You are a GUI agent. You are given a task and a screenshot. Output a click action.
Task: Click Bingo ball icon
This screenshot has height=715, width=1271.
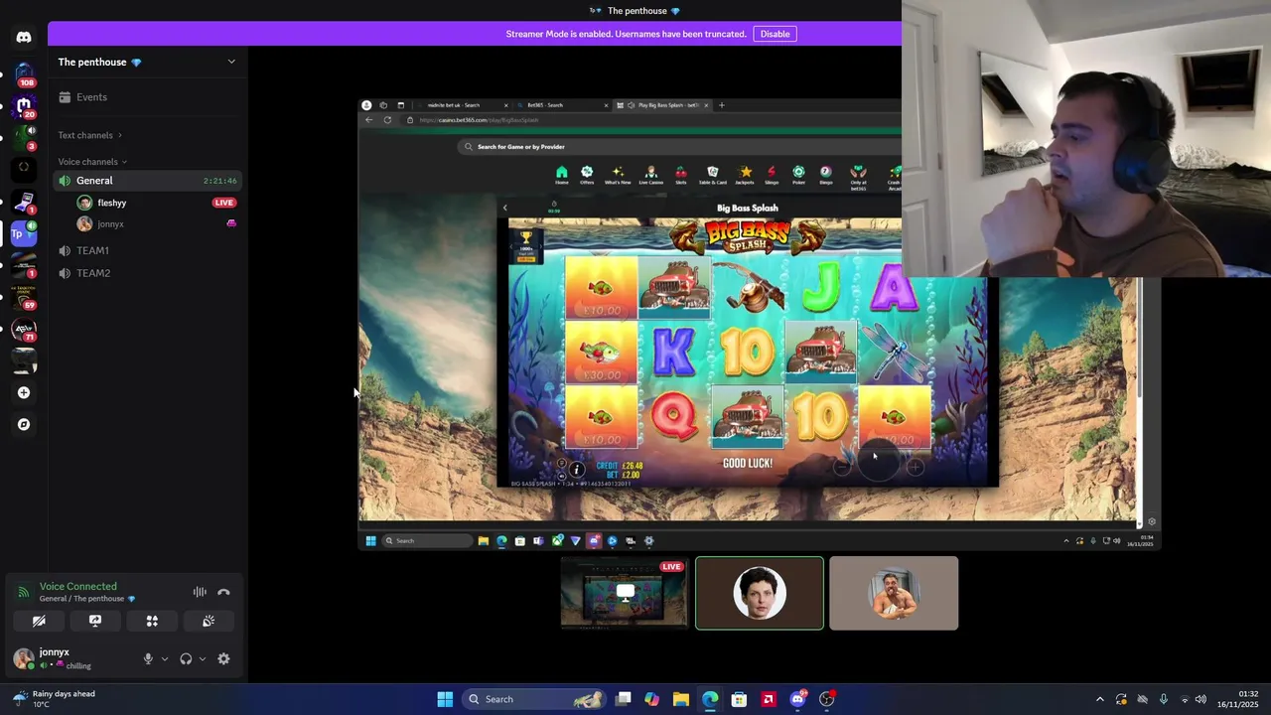point(825,175)
